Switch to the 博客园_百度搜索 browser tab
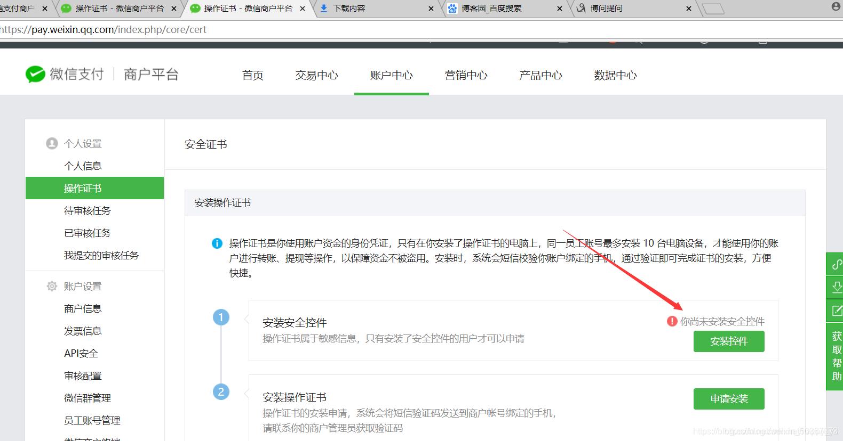Image resolution: width=843 pixels, height=441 pixels. coord(491,9)
